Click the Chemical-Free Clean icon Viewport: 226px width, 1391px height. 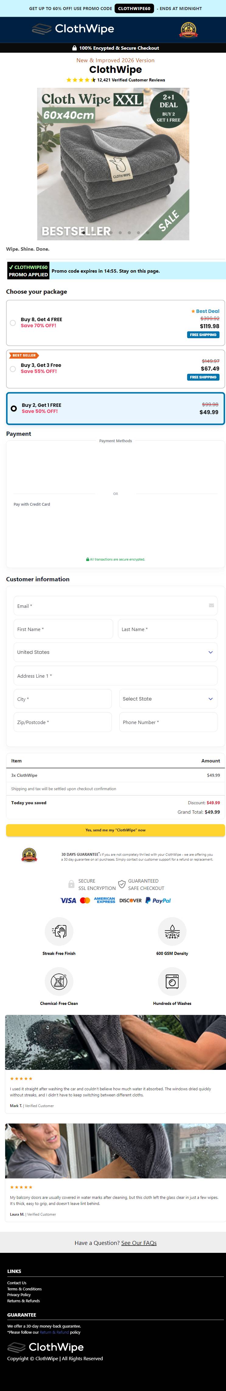click(x=59, y=981)
